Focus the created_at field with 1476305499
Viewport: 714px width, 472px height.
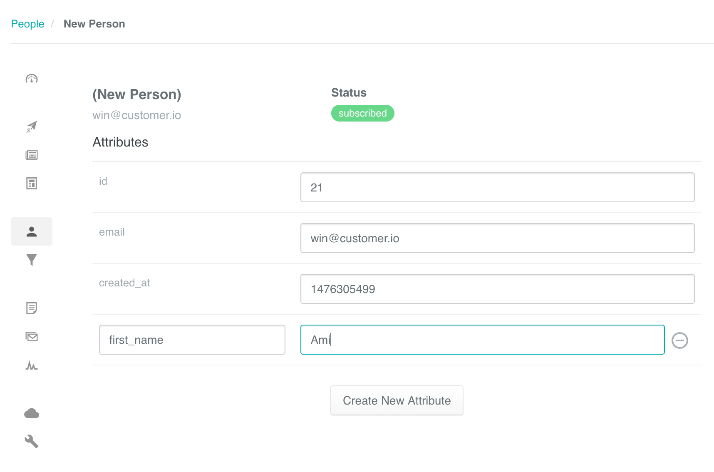click(x=498, y=289)
